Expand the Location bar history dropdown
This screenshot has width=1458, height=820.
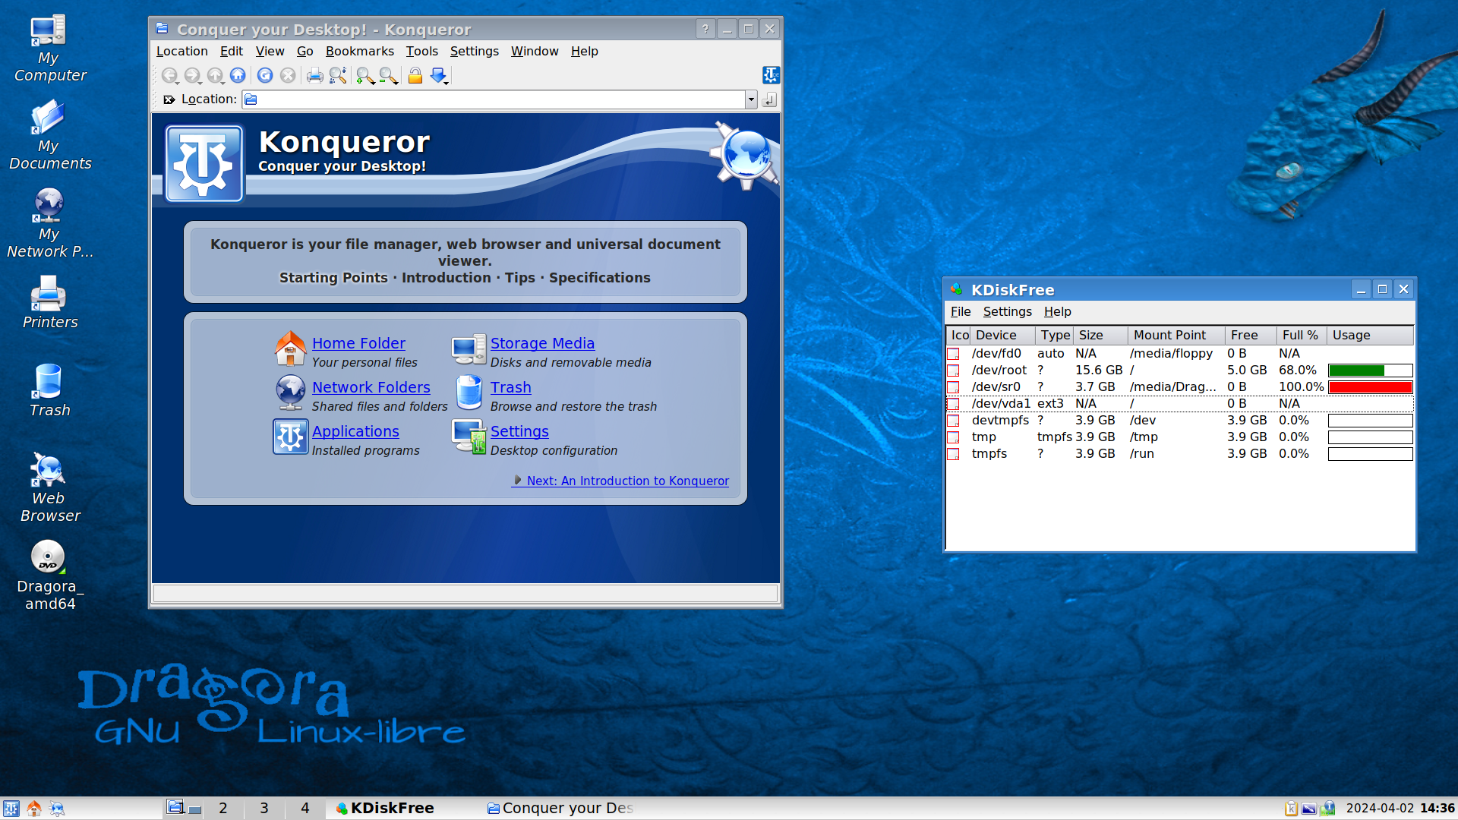[x=750, y=99]
